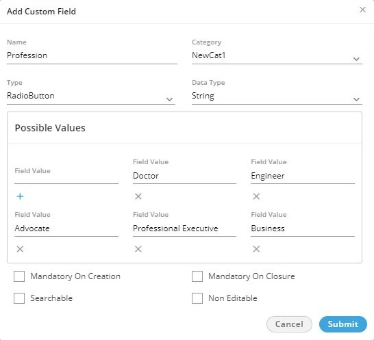Edit the Business field value input
Viewport: 374px width, 340px height.
coord(303,229)
